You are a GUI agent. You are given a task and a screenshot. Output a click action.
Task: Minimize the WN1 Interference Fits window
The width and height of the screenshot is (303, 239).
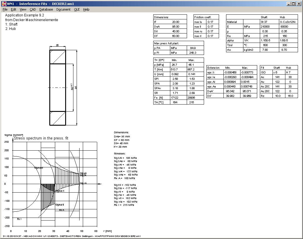[289, 4]
